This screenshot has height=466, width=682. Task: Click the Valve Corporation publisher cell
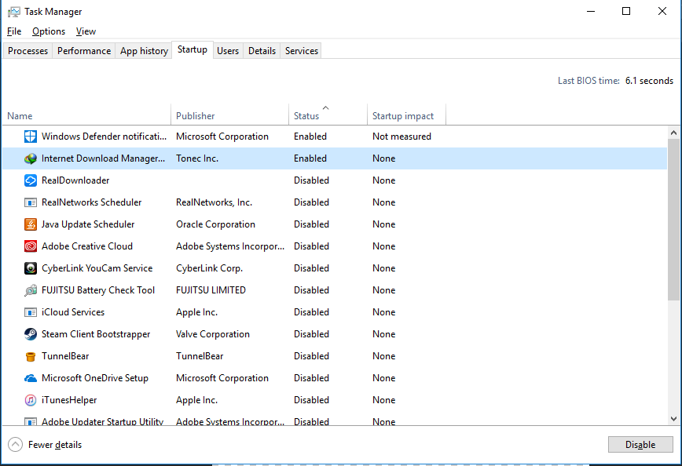(x=213, y=334)
